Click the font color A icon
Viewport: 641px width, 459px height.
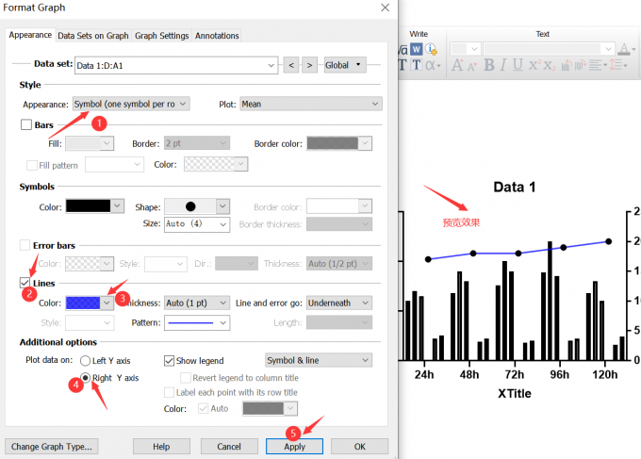click(624, 48)
